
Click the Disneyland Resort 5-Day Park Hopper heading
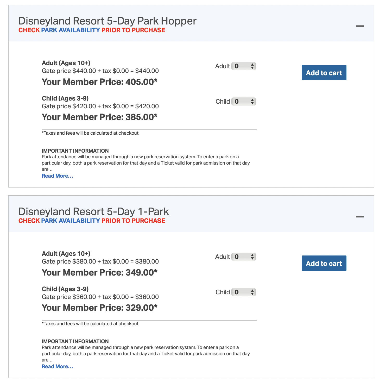coord(107,21)
